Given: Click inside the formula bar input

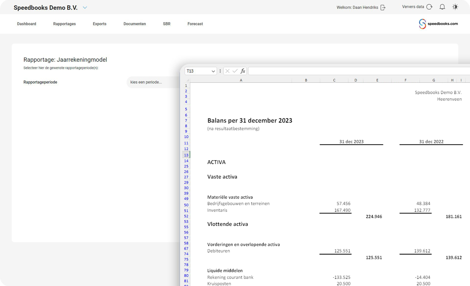Looking at the screenshot, I should pos(357,71).
